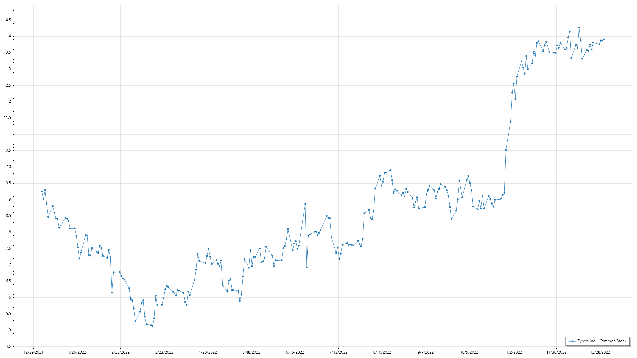Click the legend's blue line marker icon
Image resolution: width=637 pixels, height=358 pixels.
[x=572, y=341]
